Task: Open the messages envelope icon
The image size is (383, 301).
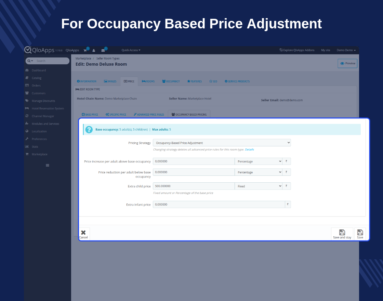Action: 103,50
